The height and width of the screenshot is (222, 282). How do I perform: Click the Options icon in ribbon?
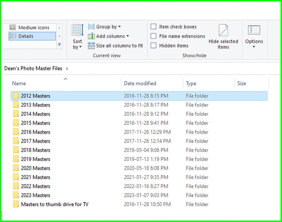(254, 30)
